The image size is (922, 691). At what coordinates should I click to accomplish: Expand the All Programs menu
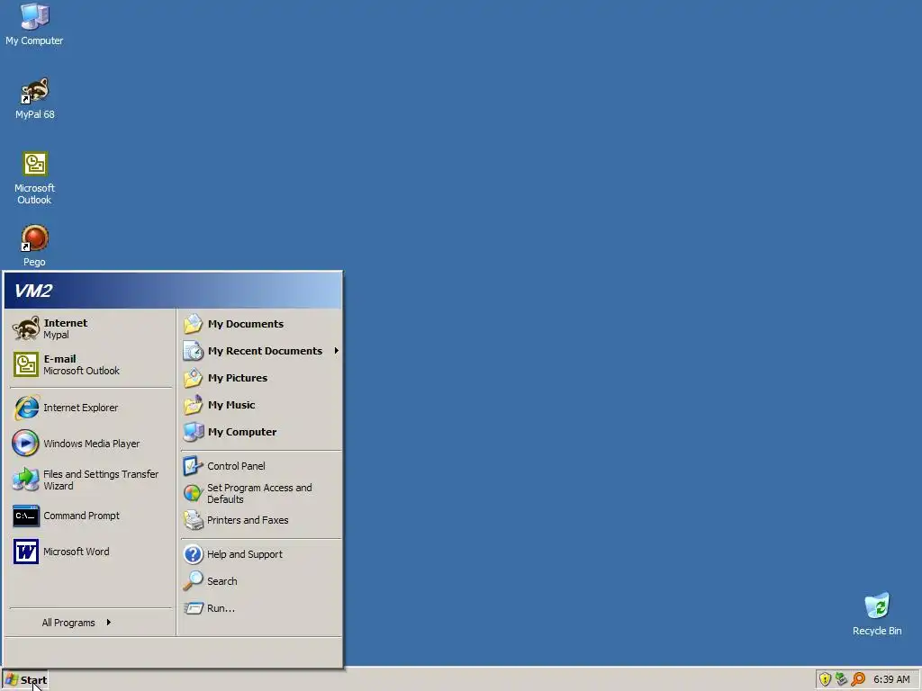click(91, 623)
